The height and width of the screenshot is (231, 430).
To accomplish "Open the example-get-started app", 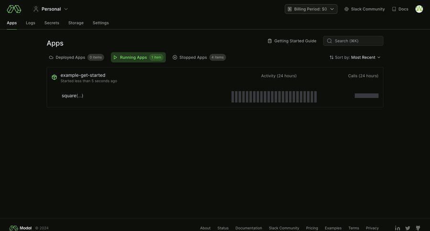I will 83,75.
